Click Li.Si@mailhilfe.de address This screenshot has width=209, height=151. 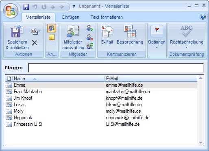tap(123, 124)
